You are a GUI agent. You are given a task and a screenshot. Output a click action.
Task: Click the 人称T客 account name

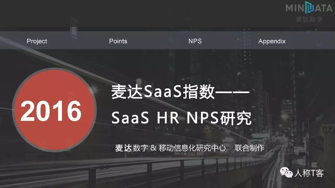point(309,173)
